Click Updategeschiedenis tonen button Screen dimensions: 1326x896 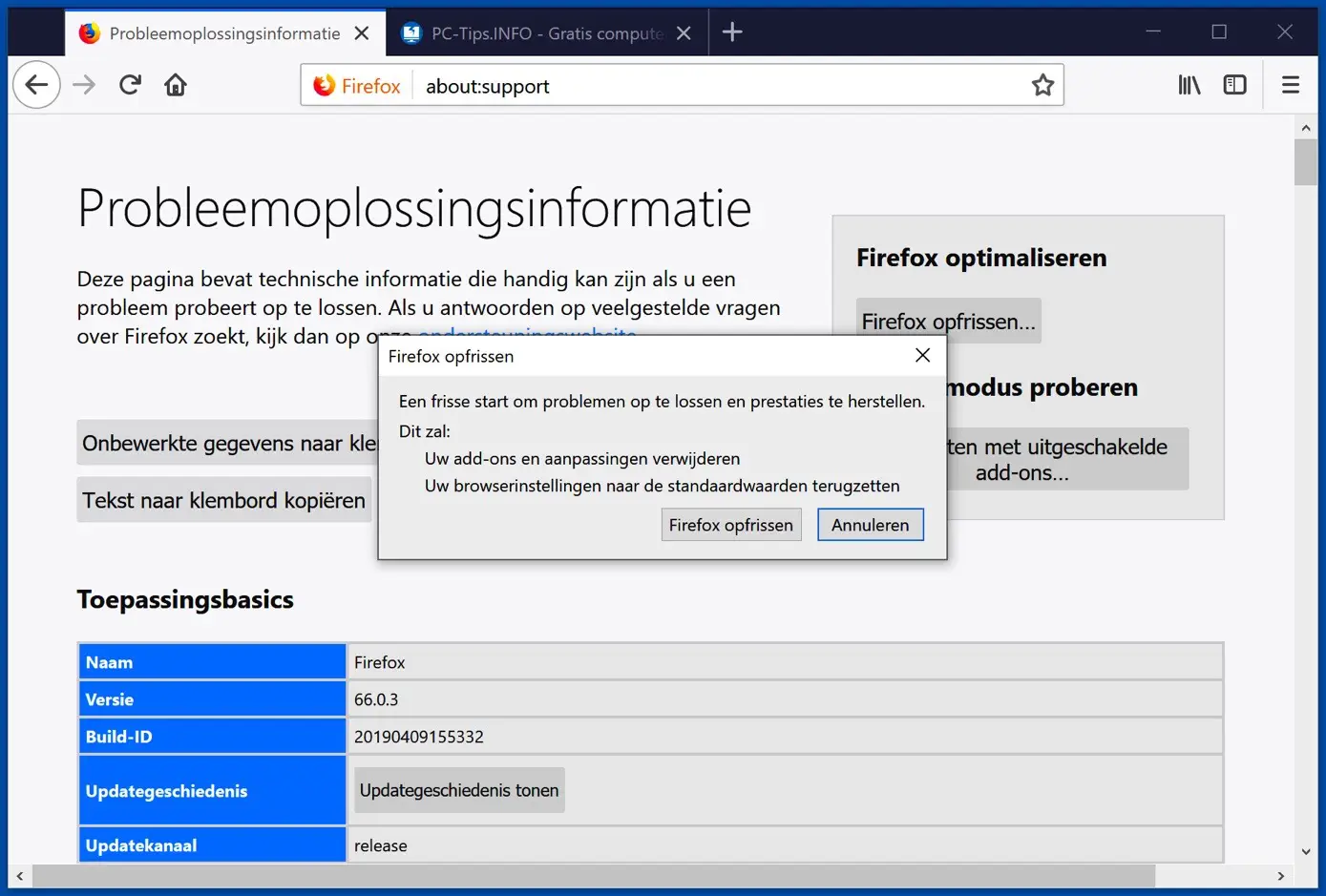pyautogui.click(x=459, y=790)
